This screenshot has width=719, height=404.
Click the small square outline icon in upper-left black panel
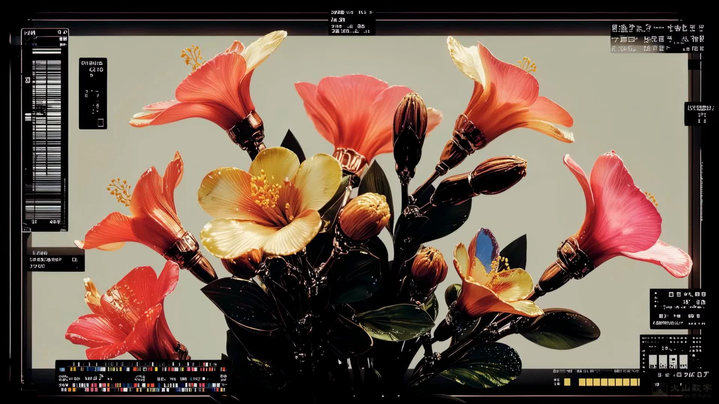pyautogui.click(x=100, y=122)
